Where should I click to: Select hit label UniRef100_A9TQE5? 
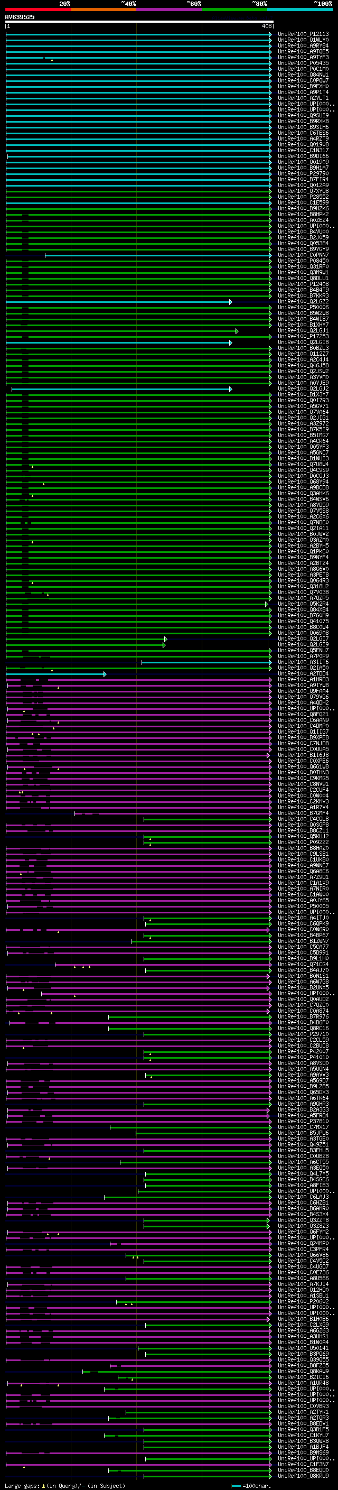pos(303,51)
